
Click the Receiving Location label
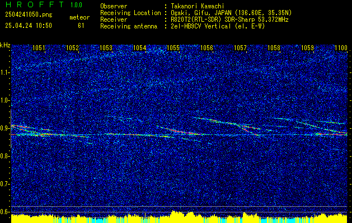pos(130,13)
